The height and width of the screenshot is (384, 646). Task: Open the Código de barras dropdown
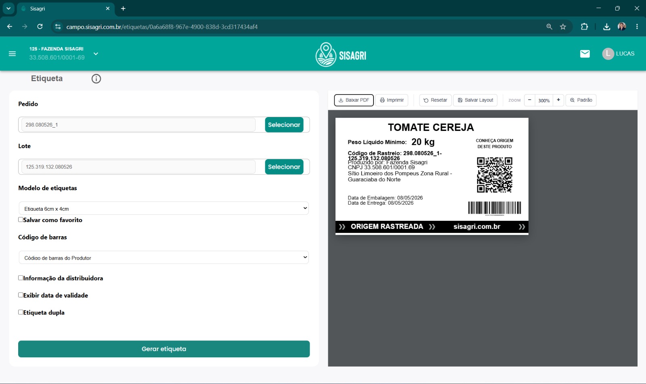(164, 257)
